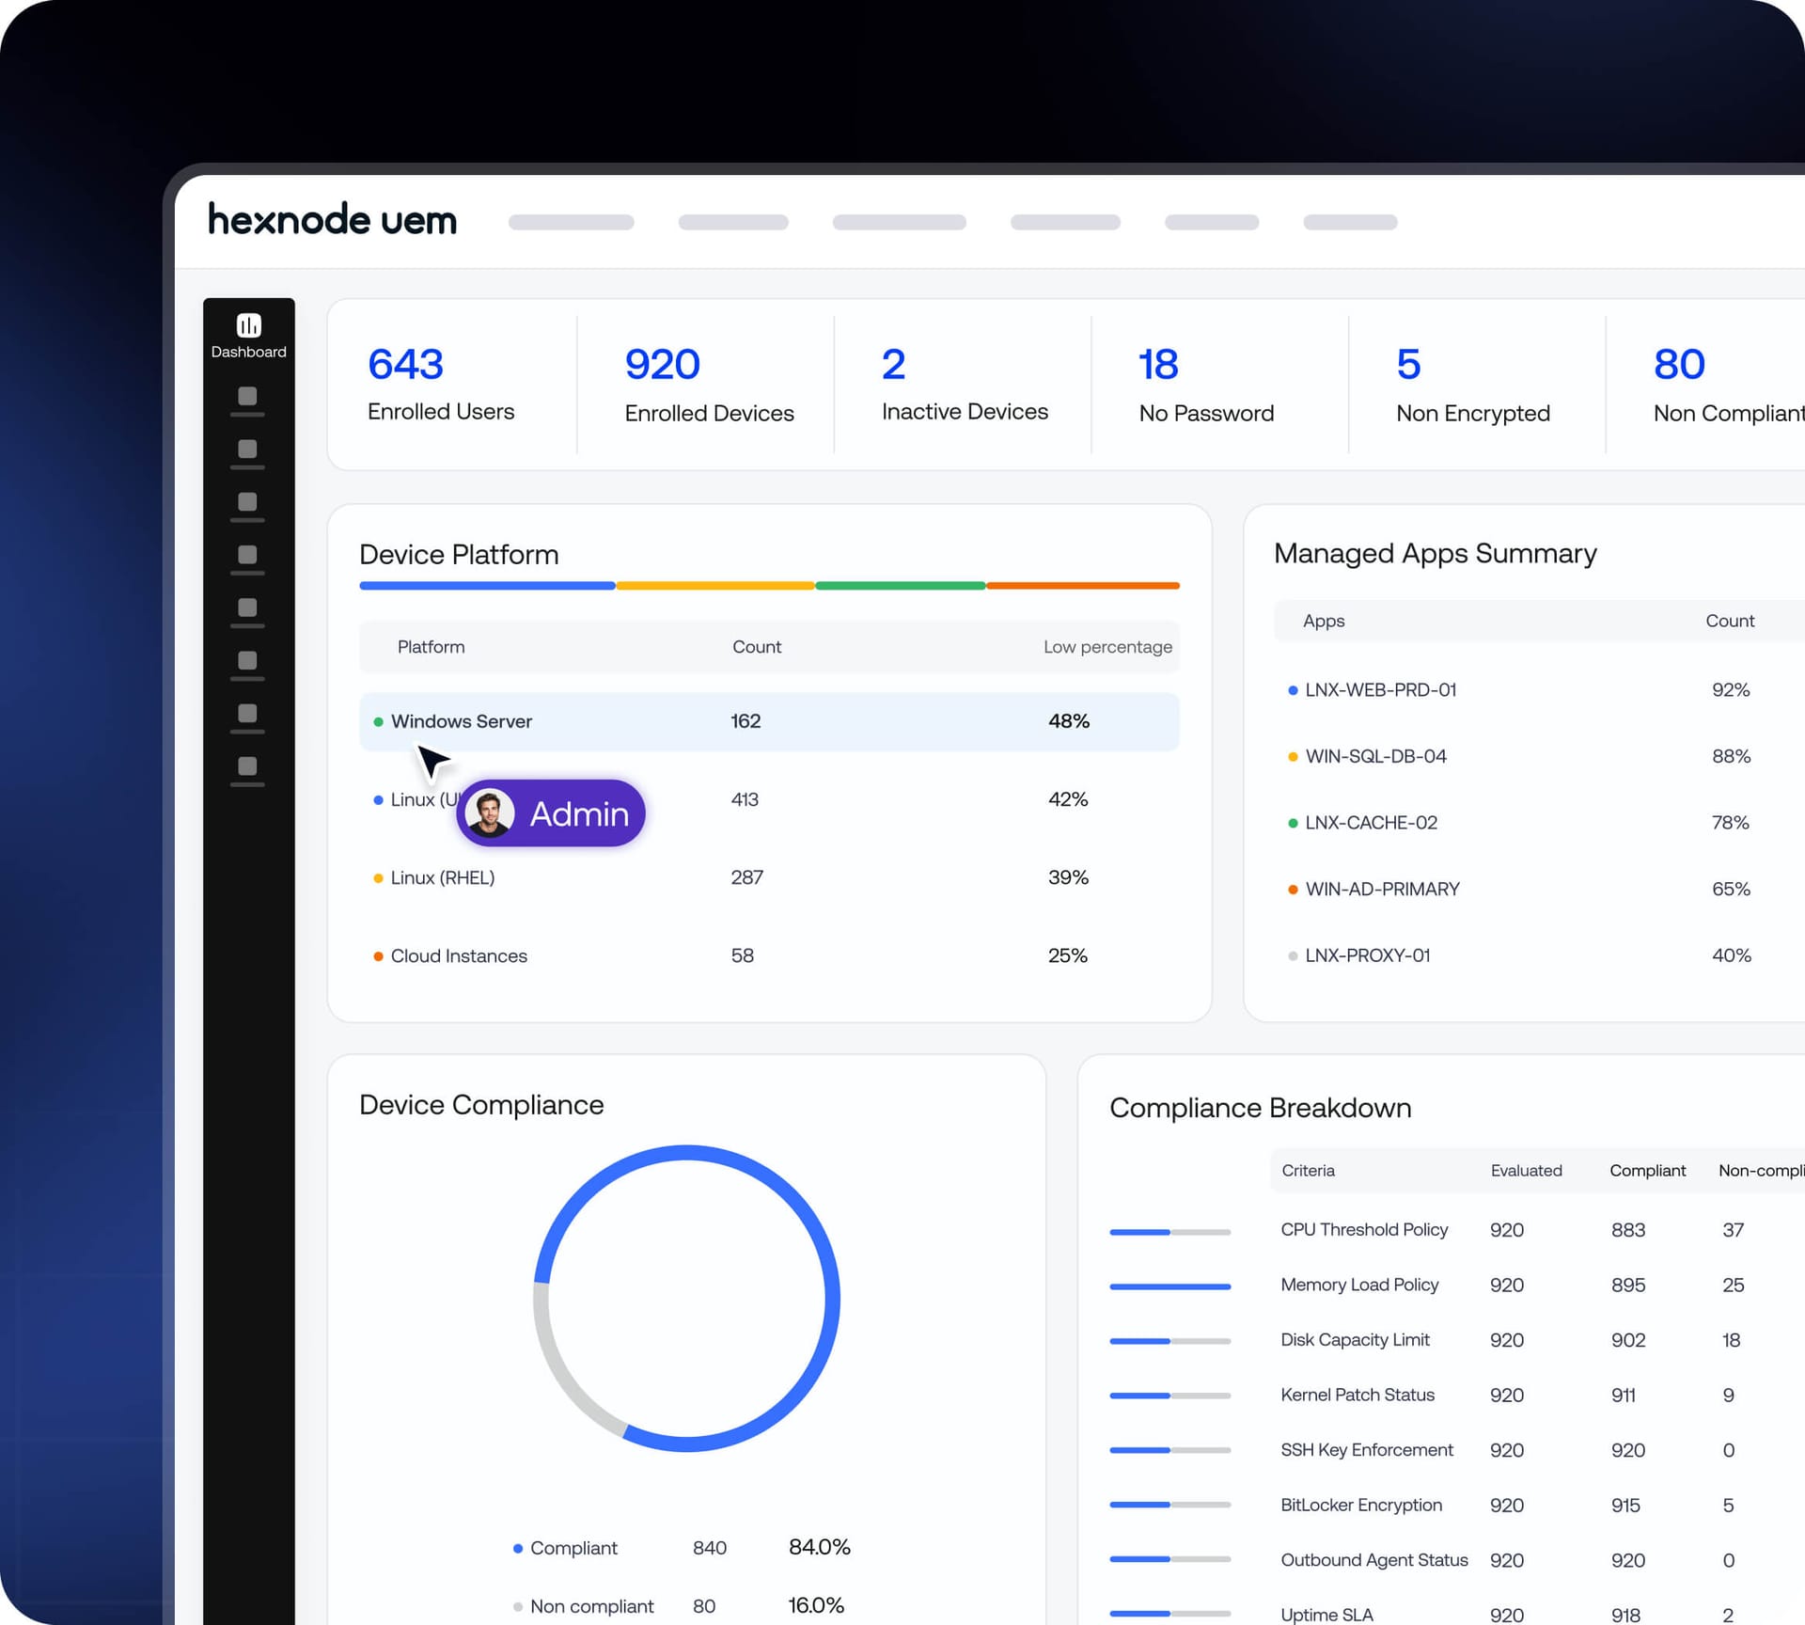Click the Platform column header
Image resolution: width=1805 pixels, height=1625 pixels.
[431, 647]
